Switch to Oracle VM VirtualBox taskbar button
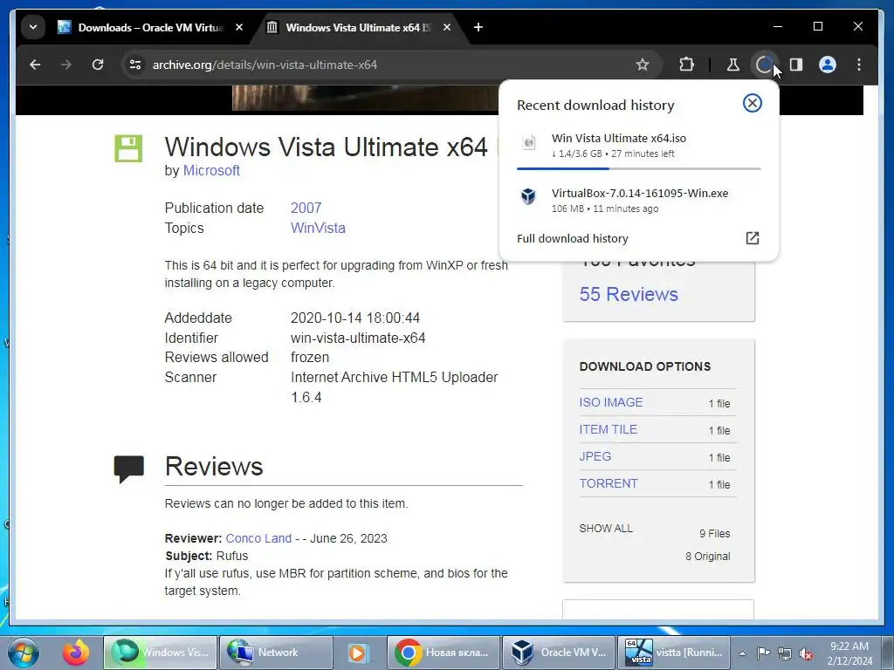This screenshot has height=670, width=894. 559,653
